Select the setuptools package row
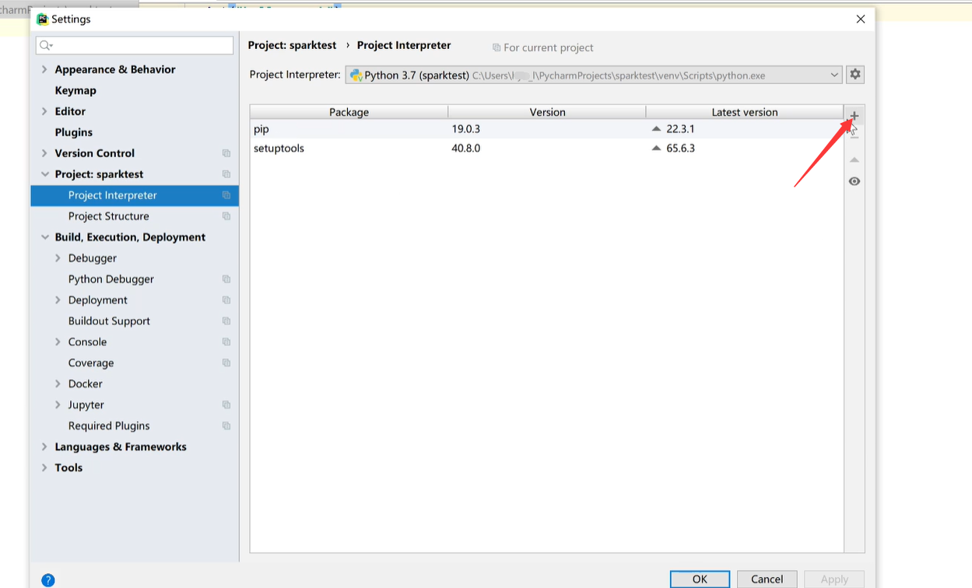The image size is (972, 588). point(546,148)
